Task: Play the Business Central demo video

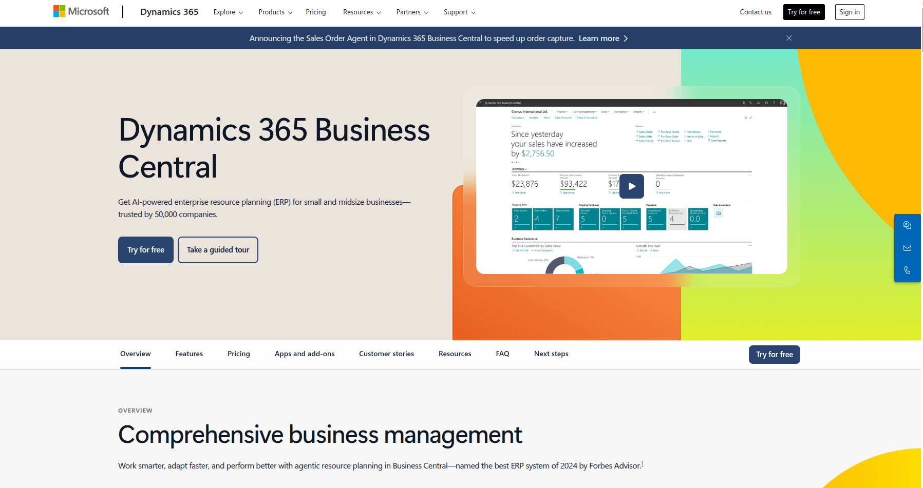Action: click(x=632, y=186)
